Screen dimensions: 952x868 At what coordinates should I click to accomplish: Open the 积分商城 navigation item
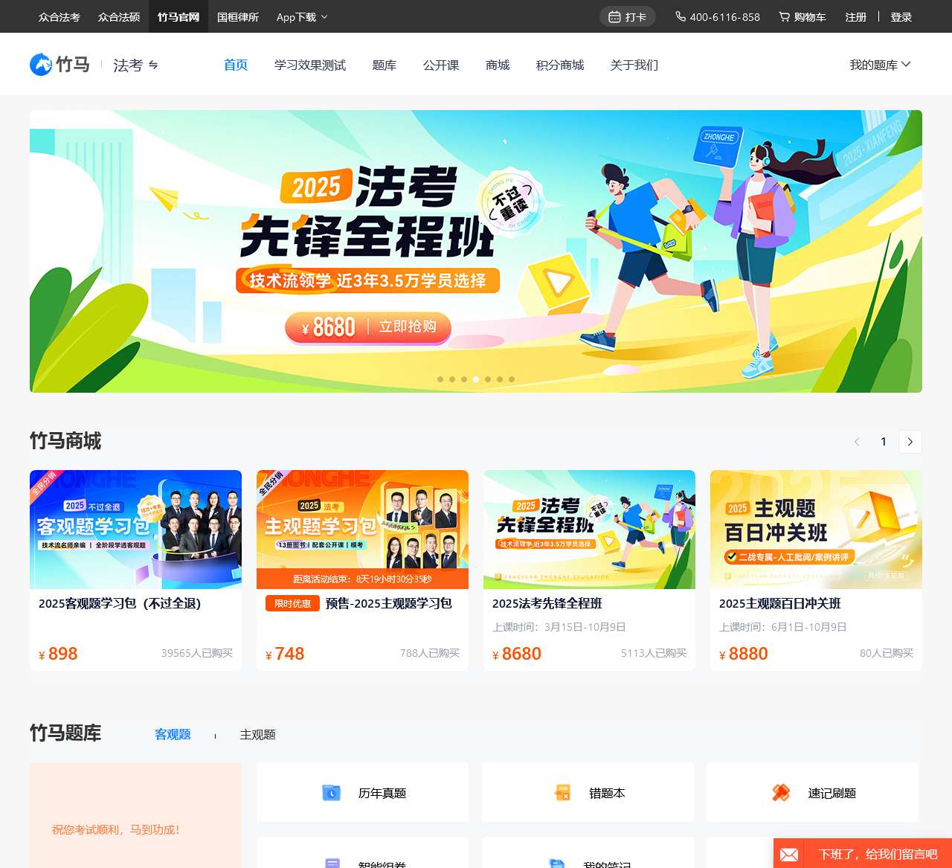(560, 65)
